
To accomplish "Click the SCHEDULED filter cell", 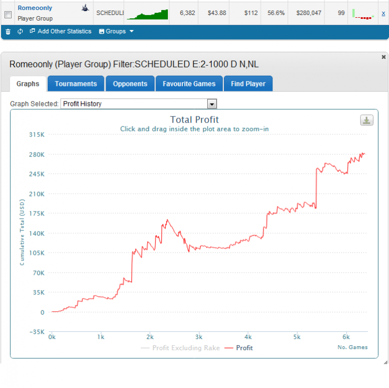I will pyautogui.click(x=109, y=13).
